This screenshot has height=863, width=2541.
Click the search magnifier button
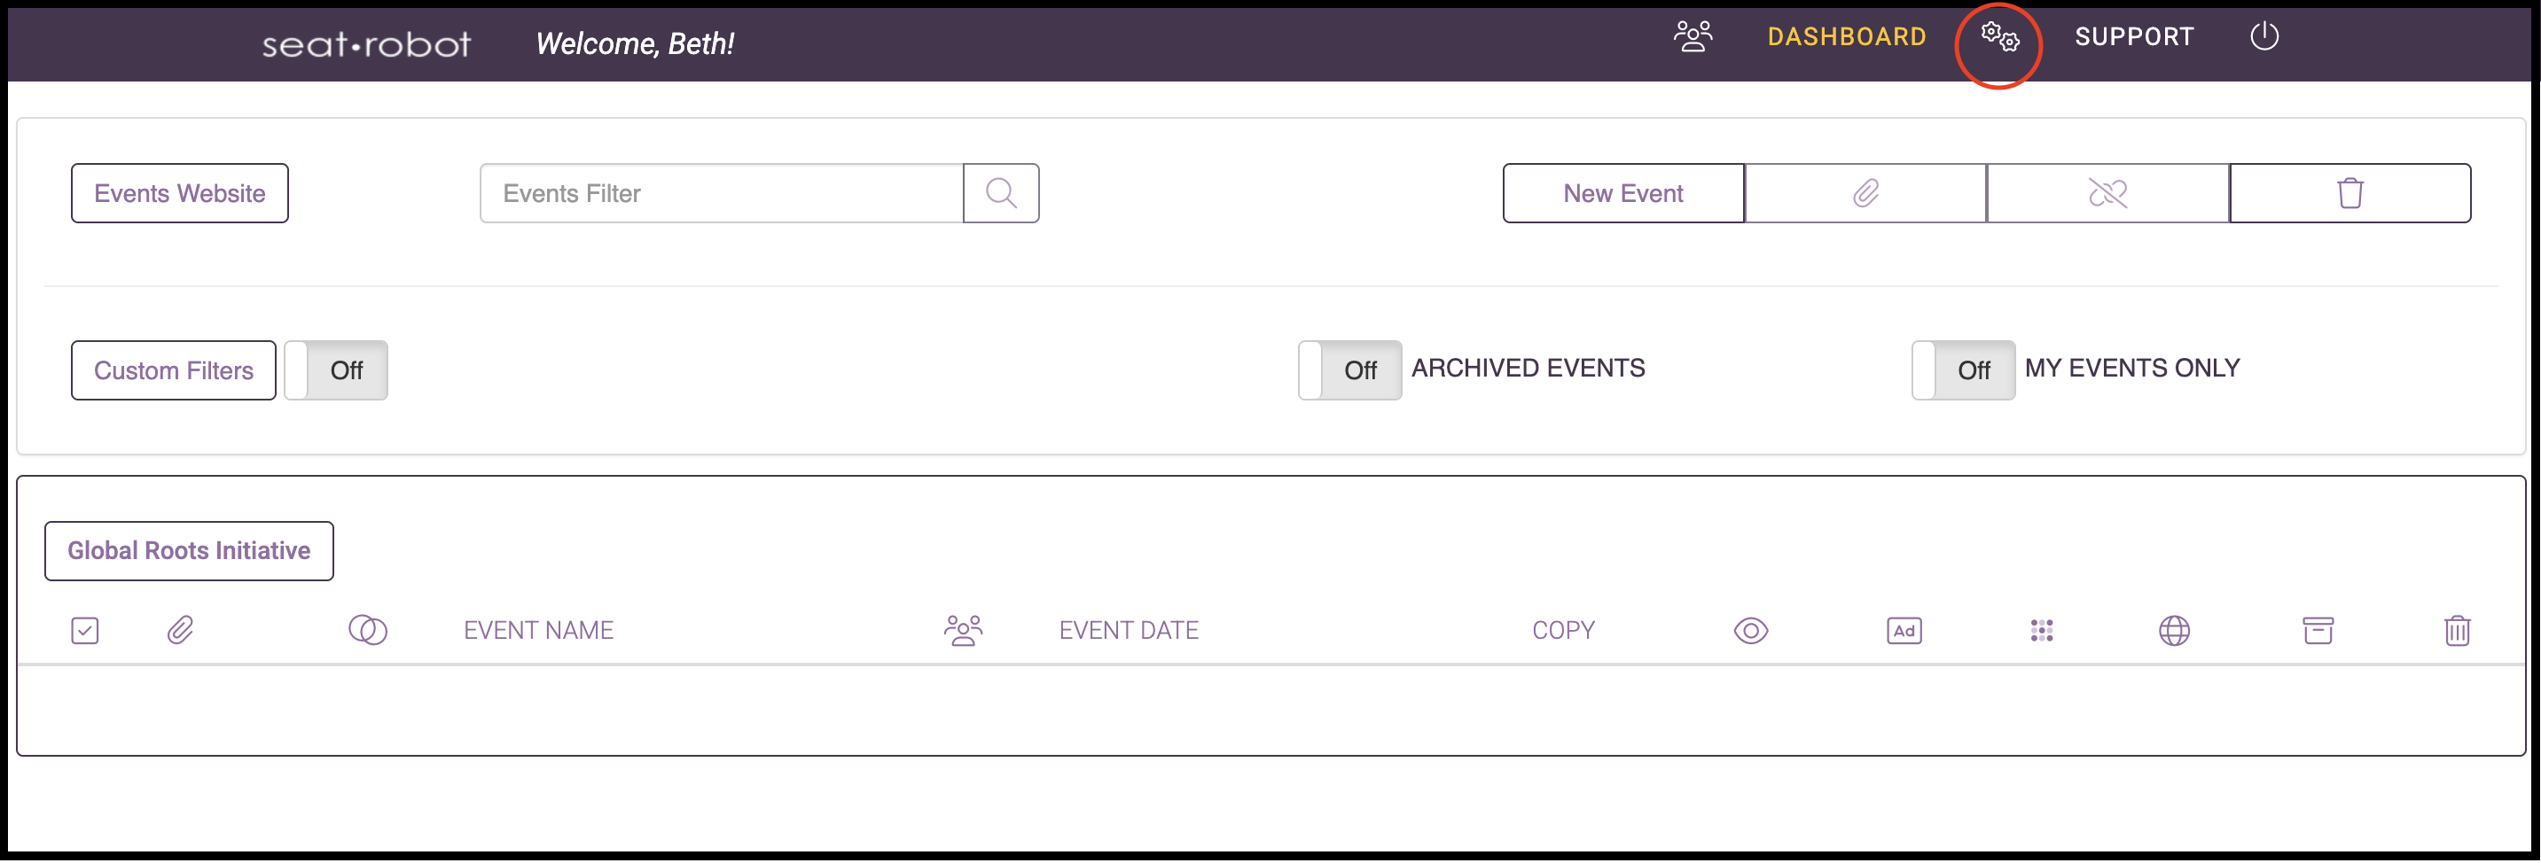coord(1000,193)
